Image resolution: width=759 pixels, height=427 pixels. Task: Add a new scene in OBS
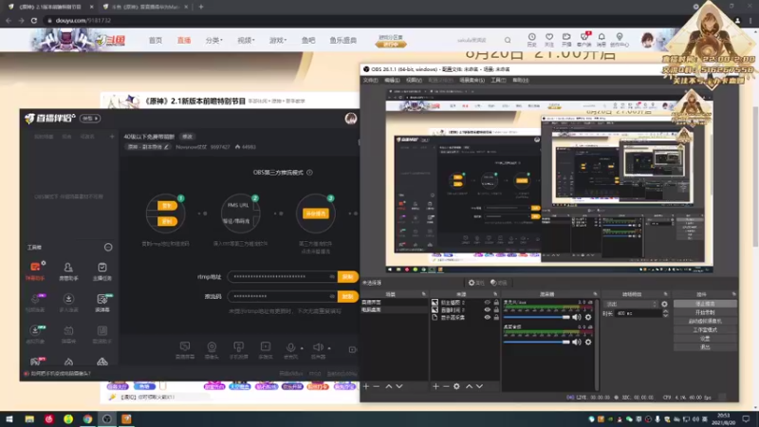coord(366,386)
